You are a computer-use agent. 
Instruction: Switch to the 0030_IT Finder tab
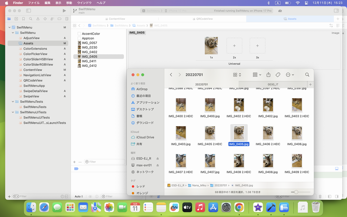273,84
